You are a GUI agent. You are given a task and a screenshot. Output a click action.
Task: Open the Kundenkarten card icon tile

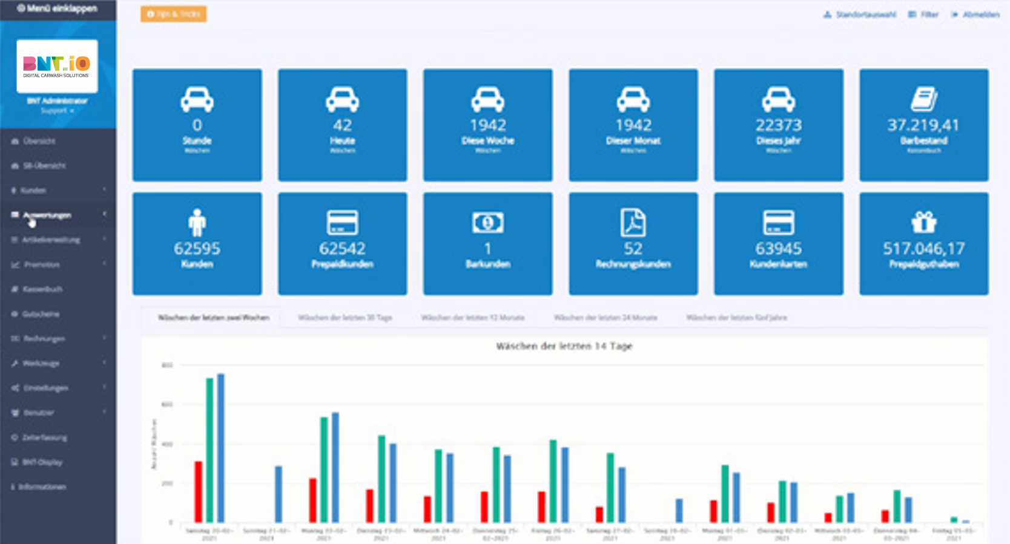pos(778,244)
